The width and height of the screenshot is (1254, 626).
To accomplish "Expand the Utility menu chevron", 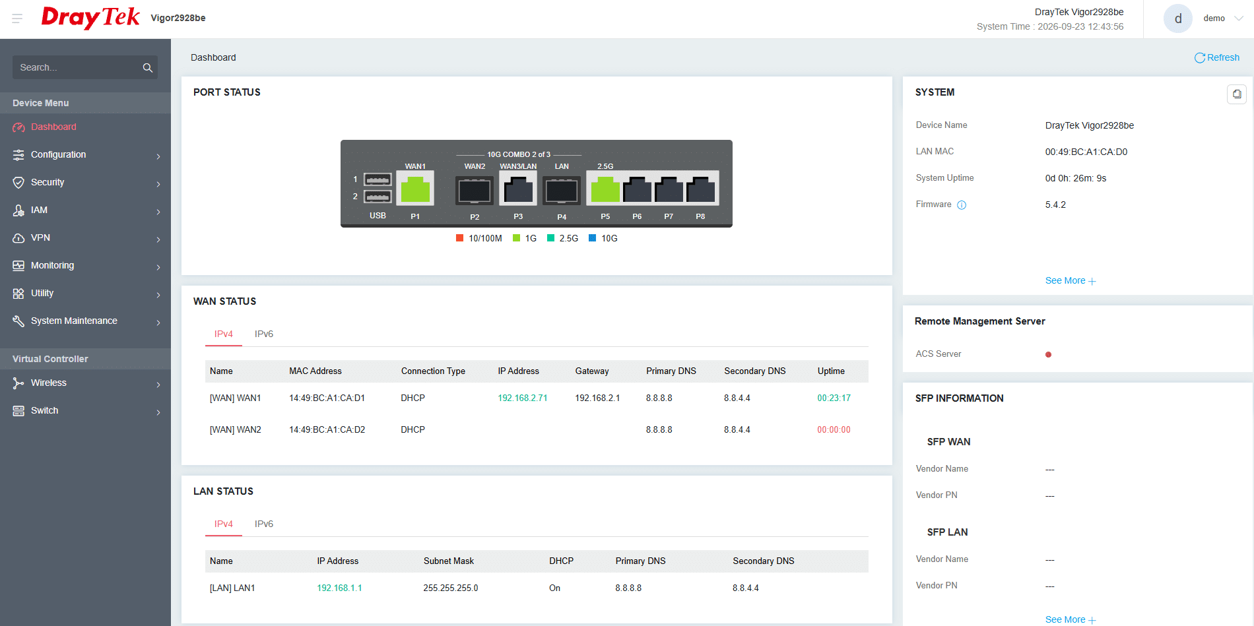I will [x=158, y=295].
